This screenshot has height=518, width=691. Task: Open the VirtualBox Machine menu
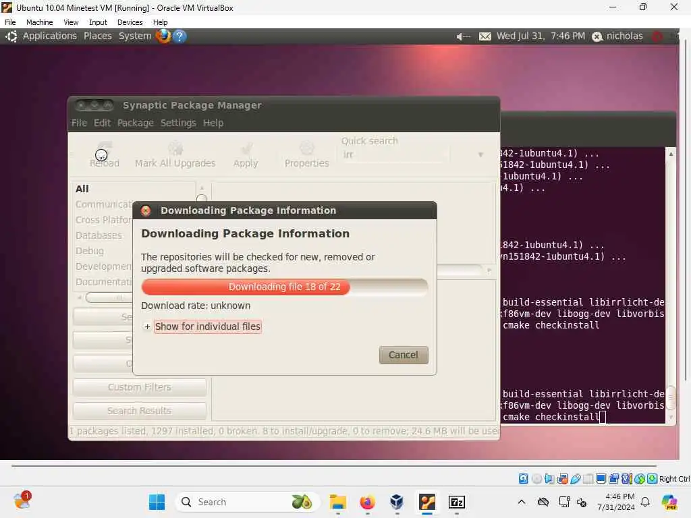tap(39, 22)
